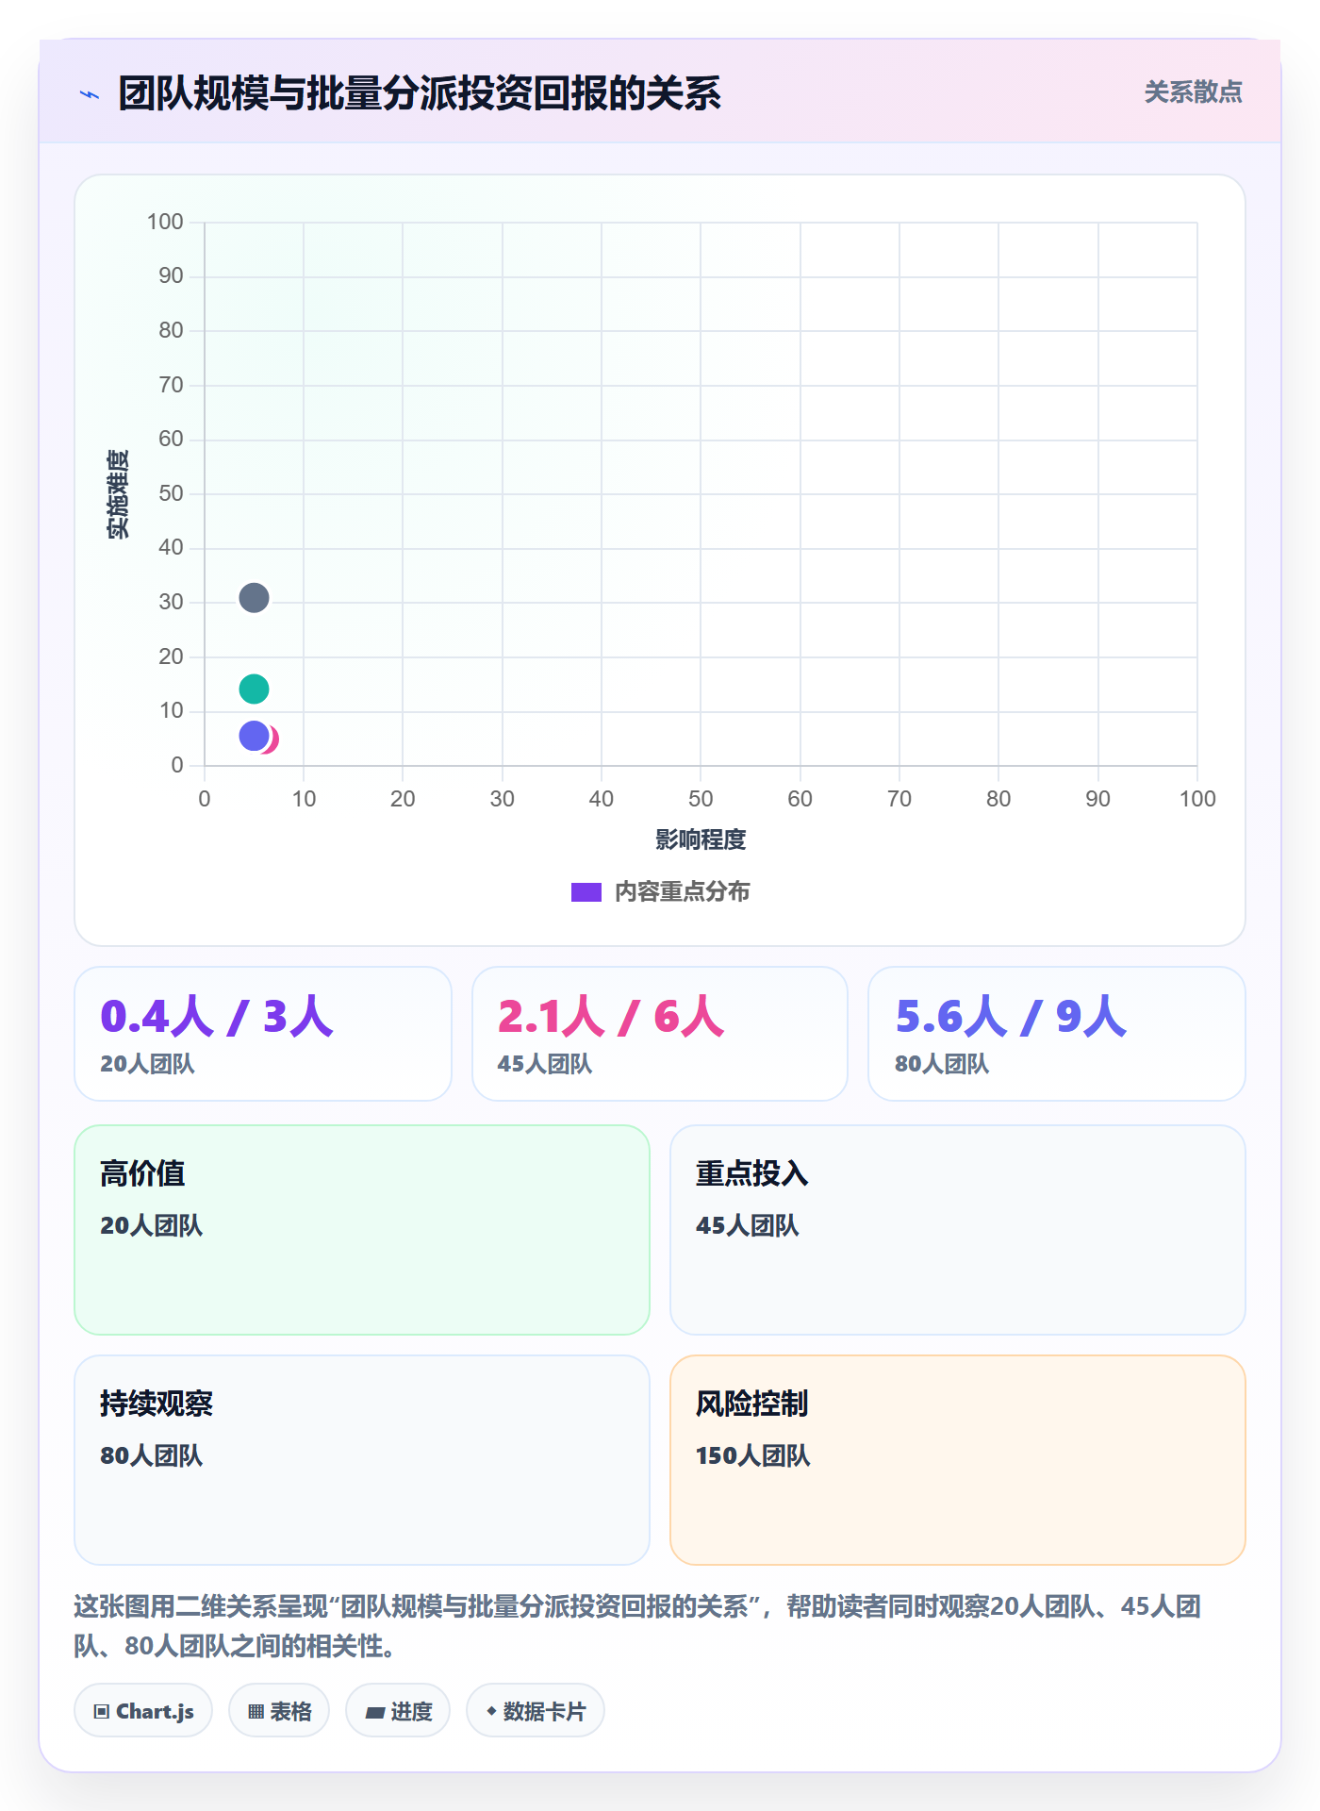Screen dimensions: 1320x1811
Task: Click the 150人团队 text in 风险控制 card
Action: pyautogui.click(x=752, y=1455)
